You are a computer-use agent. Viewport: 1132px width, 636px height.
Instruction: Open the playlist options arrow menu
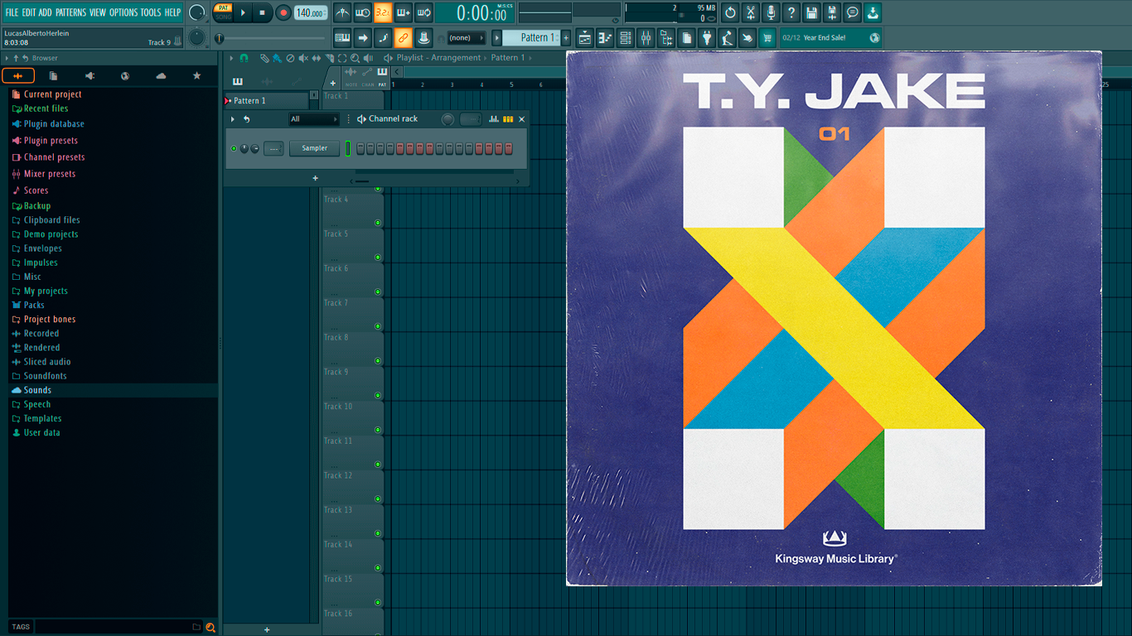[x=232, y=58]
